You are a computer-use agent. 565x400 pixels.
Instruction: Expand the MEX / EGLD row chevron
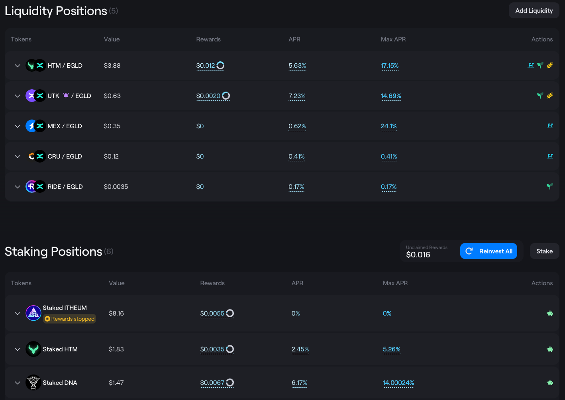[x=18, y=126]
